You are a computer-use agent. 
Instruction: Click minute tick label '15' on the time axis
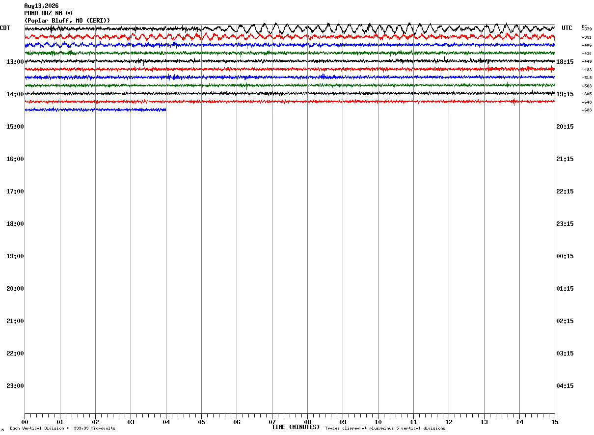click(x=555, y=422)
